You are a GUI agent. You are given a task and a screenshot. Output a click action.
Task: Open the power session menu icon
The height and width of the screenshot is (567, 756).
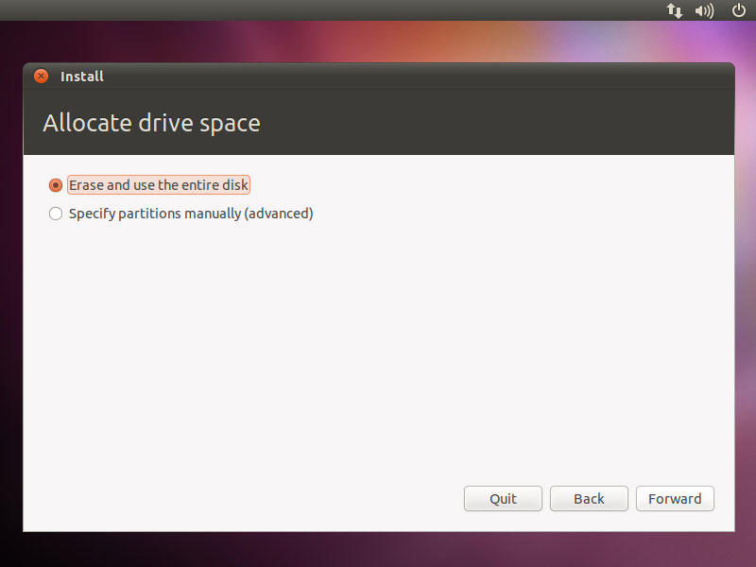tap(739, 10)
